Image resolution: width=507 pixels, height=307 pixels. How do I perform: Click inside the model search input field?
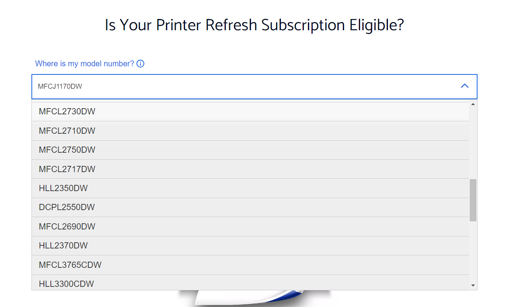(x=233, y=86)
